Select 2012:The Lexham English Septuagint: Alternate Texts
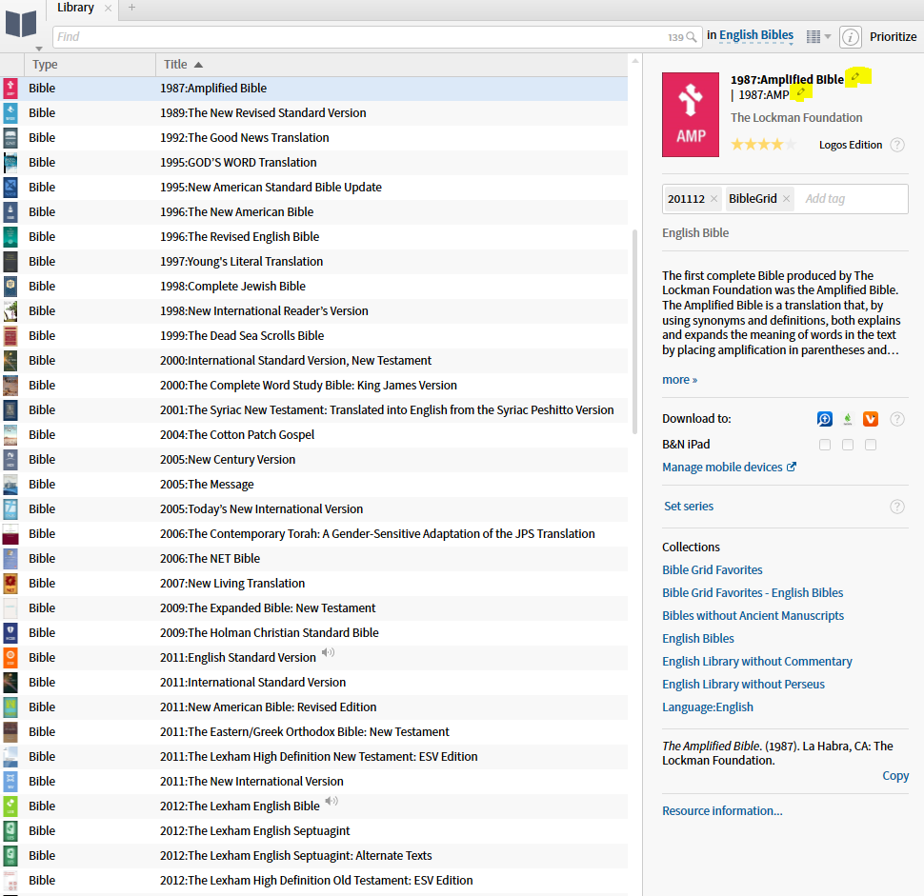 pyautogui.click(x=313, y=855)
